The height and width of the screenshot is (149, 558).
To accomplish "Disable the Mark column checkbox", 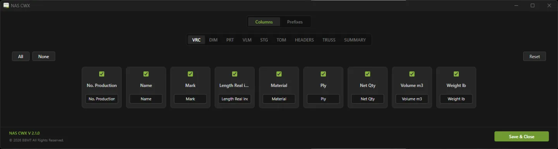I will click(190, 74).
